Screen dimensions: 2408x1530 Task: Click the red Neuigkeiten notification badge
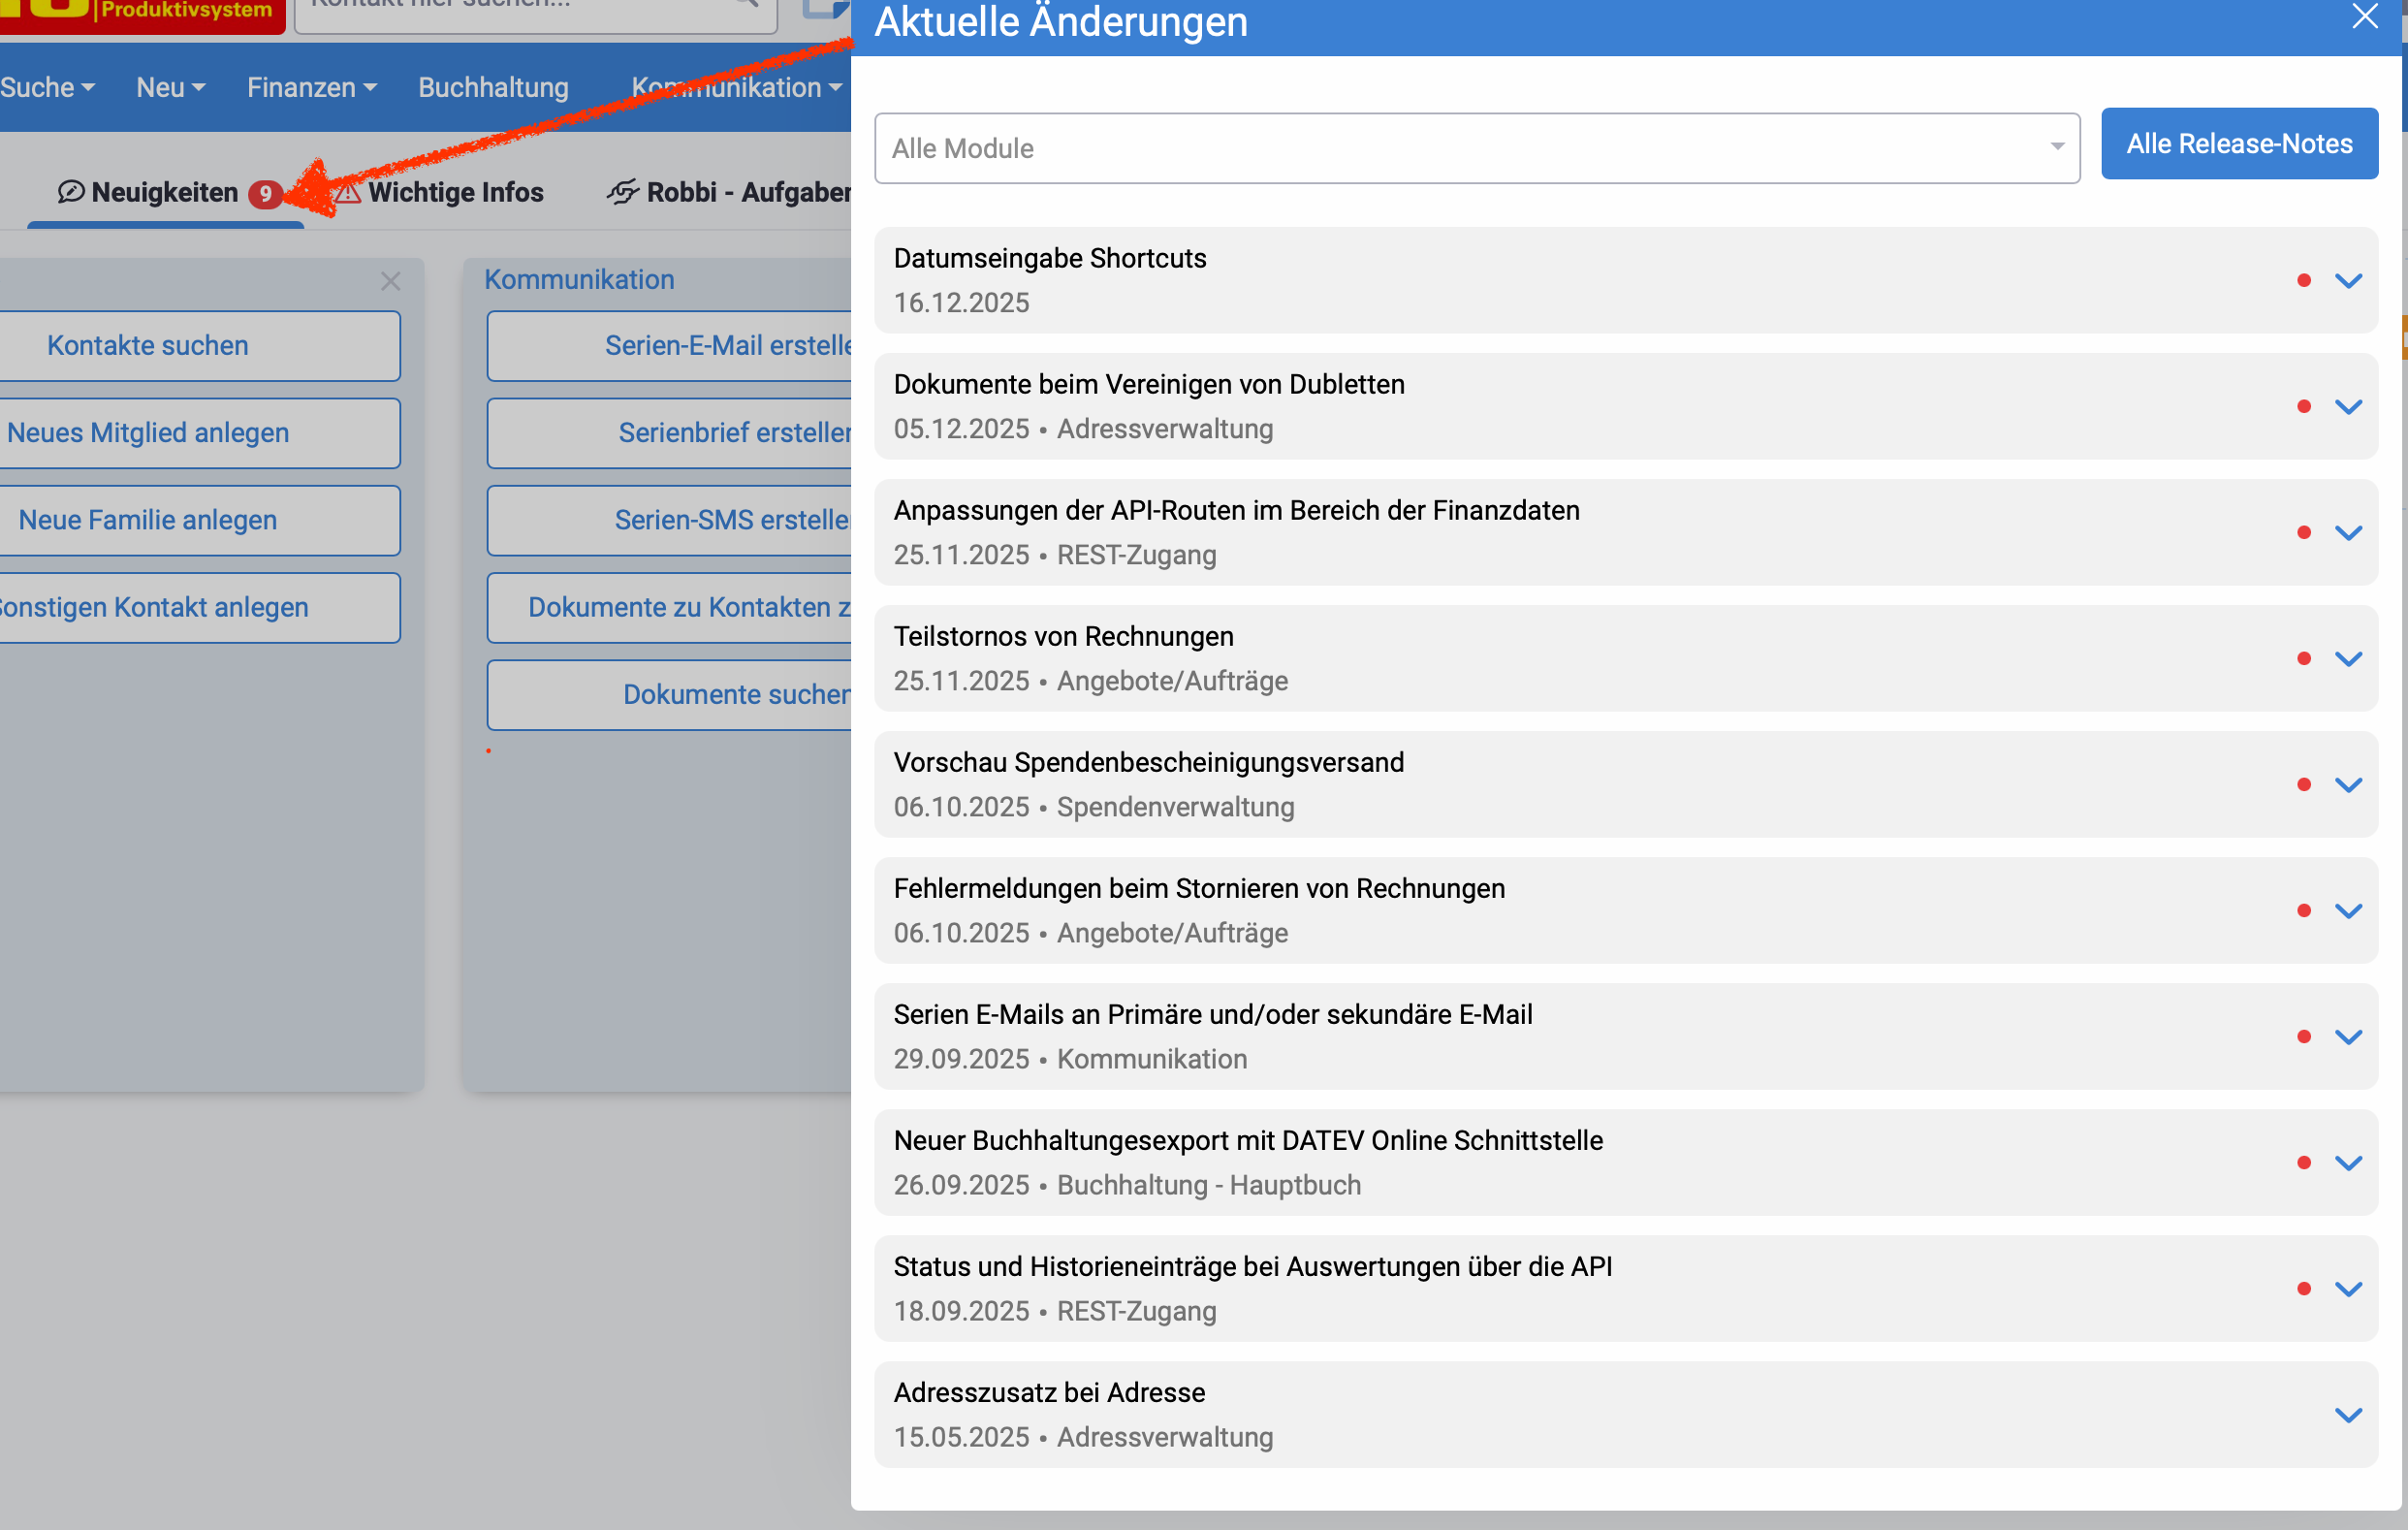pyautogui.click(x=265, y=193)
